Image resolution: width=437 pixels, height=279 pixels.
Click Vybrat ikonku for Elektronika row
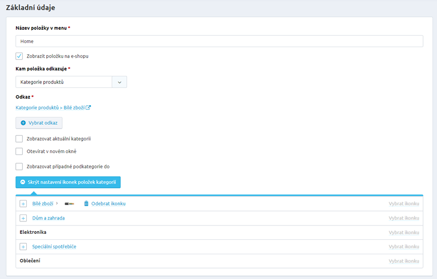[404, 232]
